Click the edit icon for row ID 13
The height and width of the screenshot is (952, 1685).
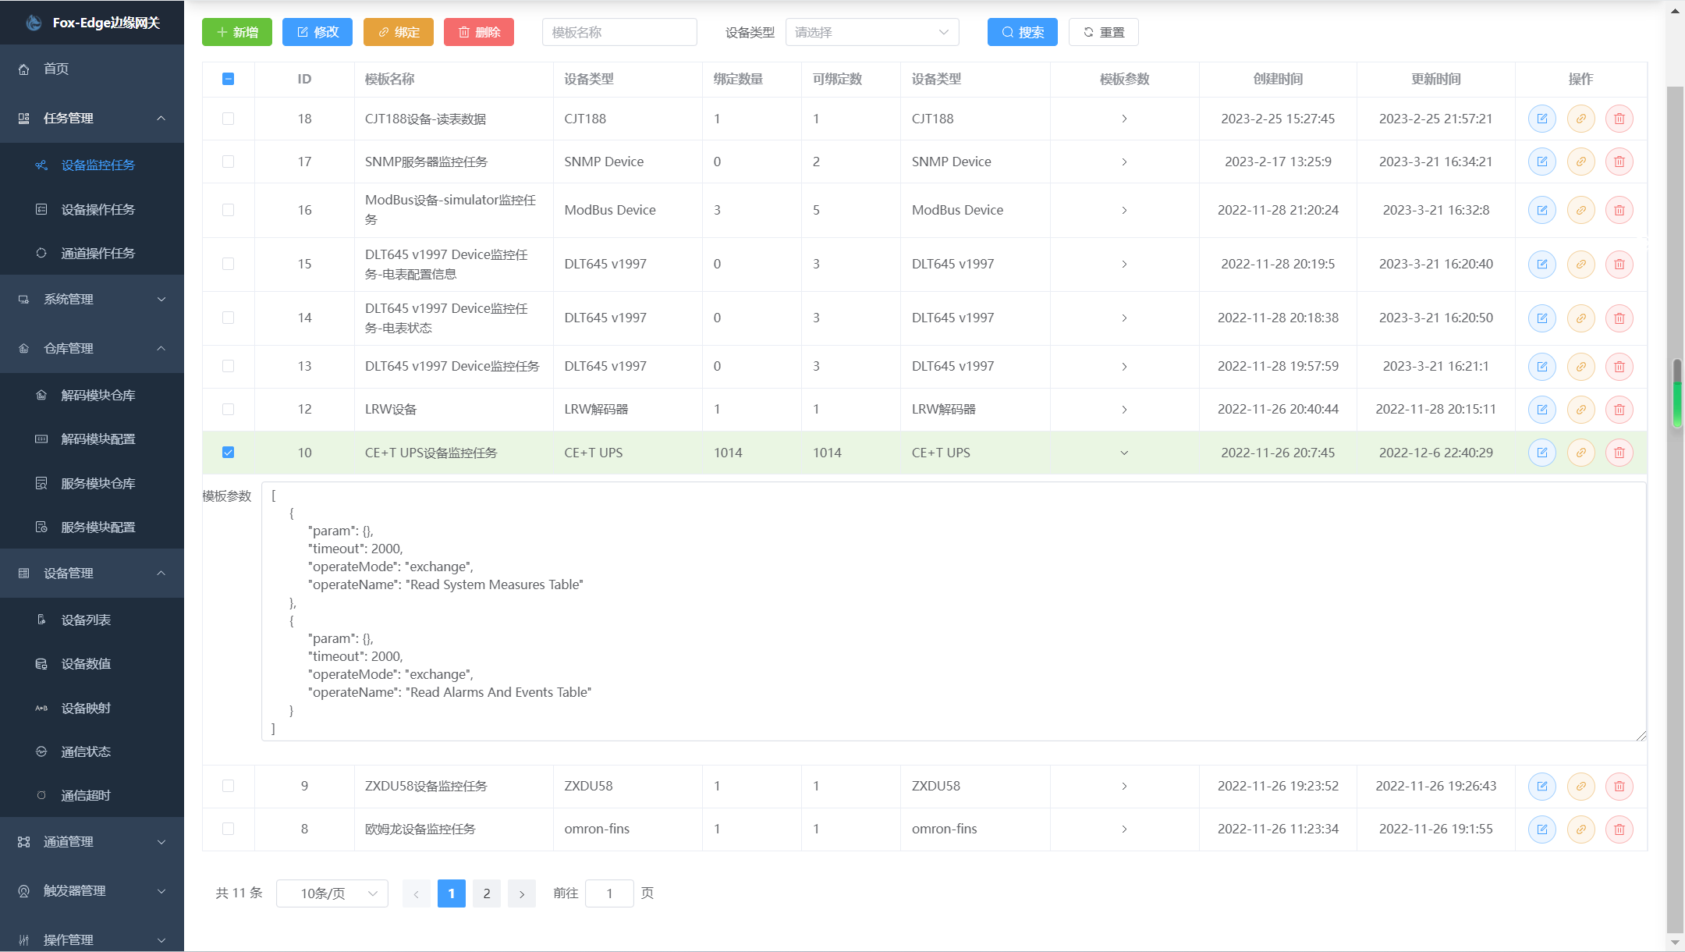1542,366
